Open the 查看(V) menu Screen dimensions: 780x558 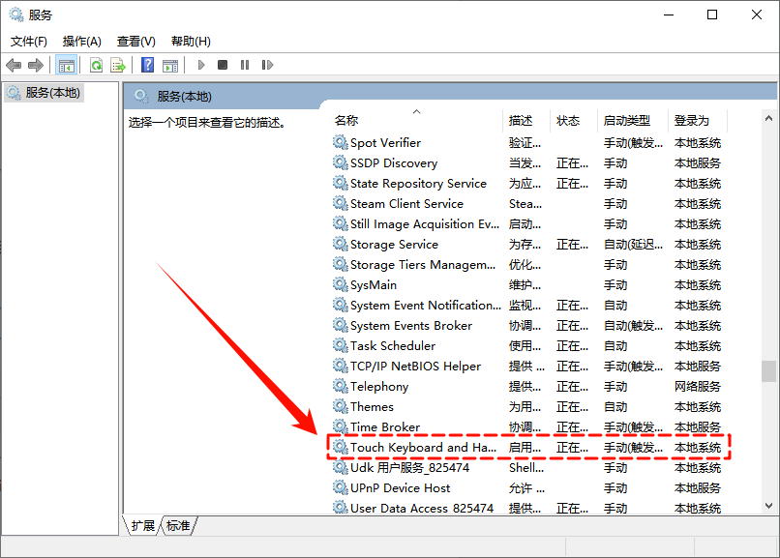point(135,42)
